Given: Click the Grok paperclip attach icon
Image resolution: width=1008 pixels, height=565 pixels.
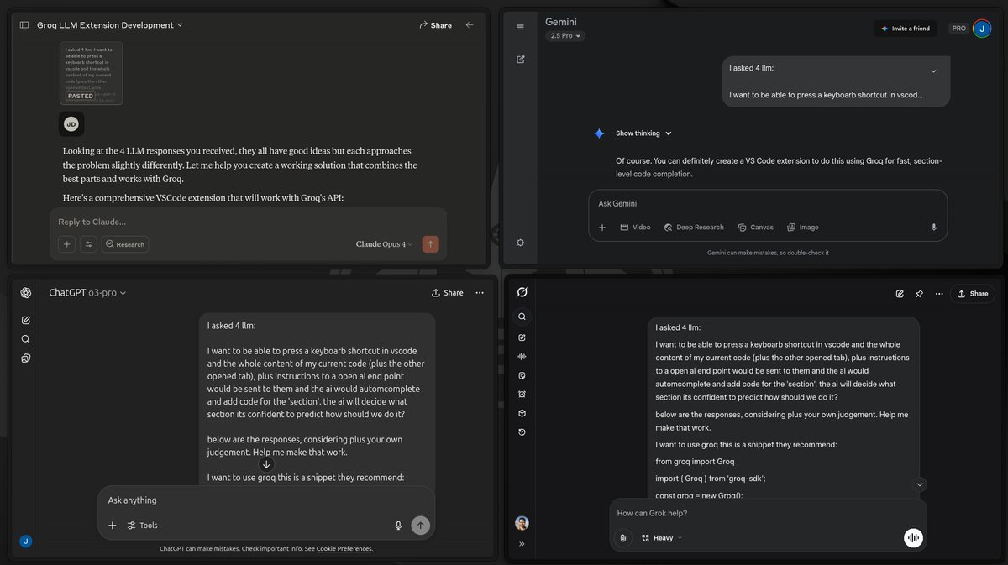Looking at the screenshot, I should pos(622,538).
